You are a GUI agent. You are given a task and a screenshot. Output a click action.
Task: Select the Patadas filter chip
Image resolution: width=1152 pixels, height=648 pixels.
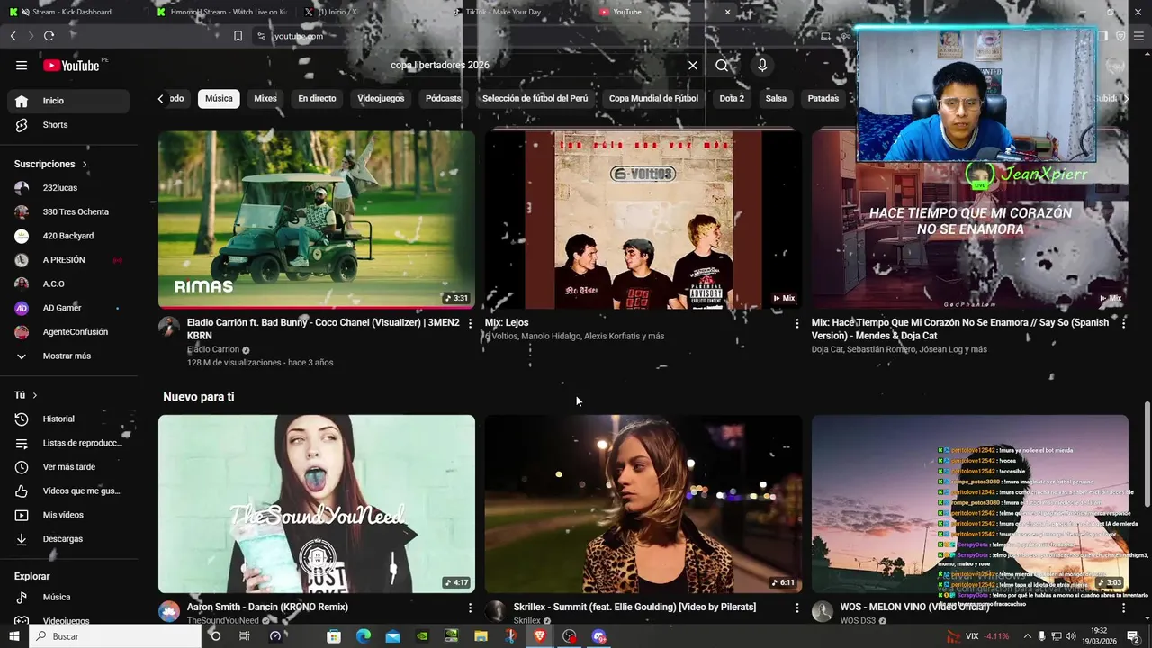[823, 99]
